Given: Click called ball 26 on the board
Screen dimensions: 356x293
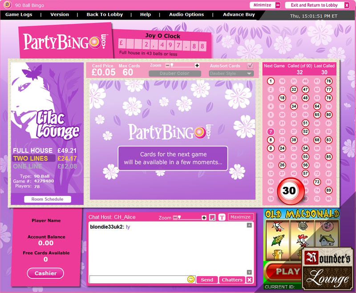Looking at the screenshot, I should pyautogui.click(x=282, y=165).
